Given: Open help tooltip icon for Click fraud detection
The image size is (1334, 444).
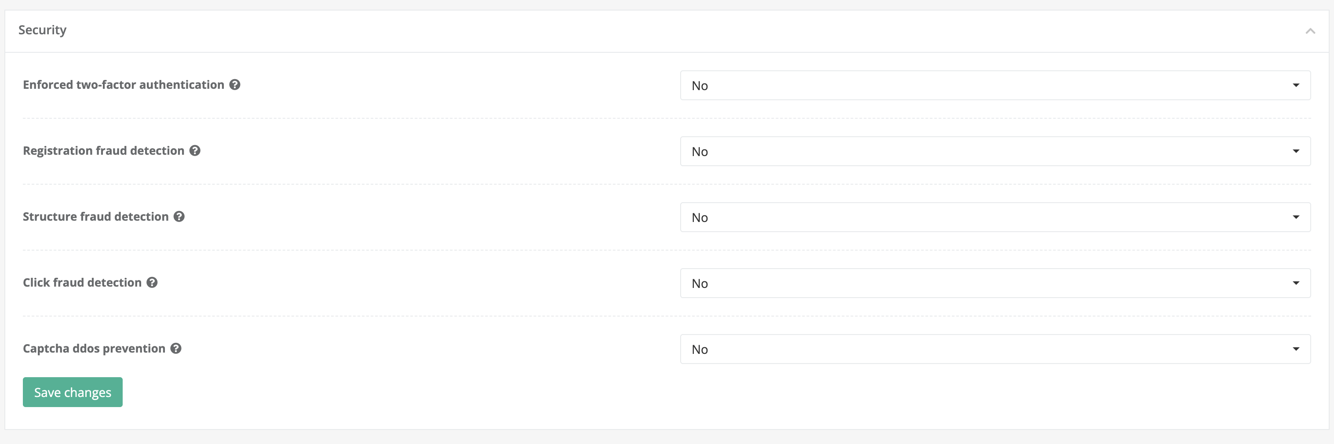Looking at the screenshot, I should [x=152, y=283].
